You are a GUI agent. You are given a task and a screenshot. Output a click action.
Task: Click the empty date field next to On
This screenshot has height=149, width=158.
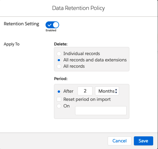pos(101,110)
